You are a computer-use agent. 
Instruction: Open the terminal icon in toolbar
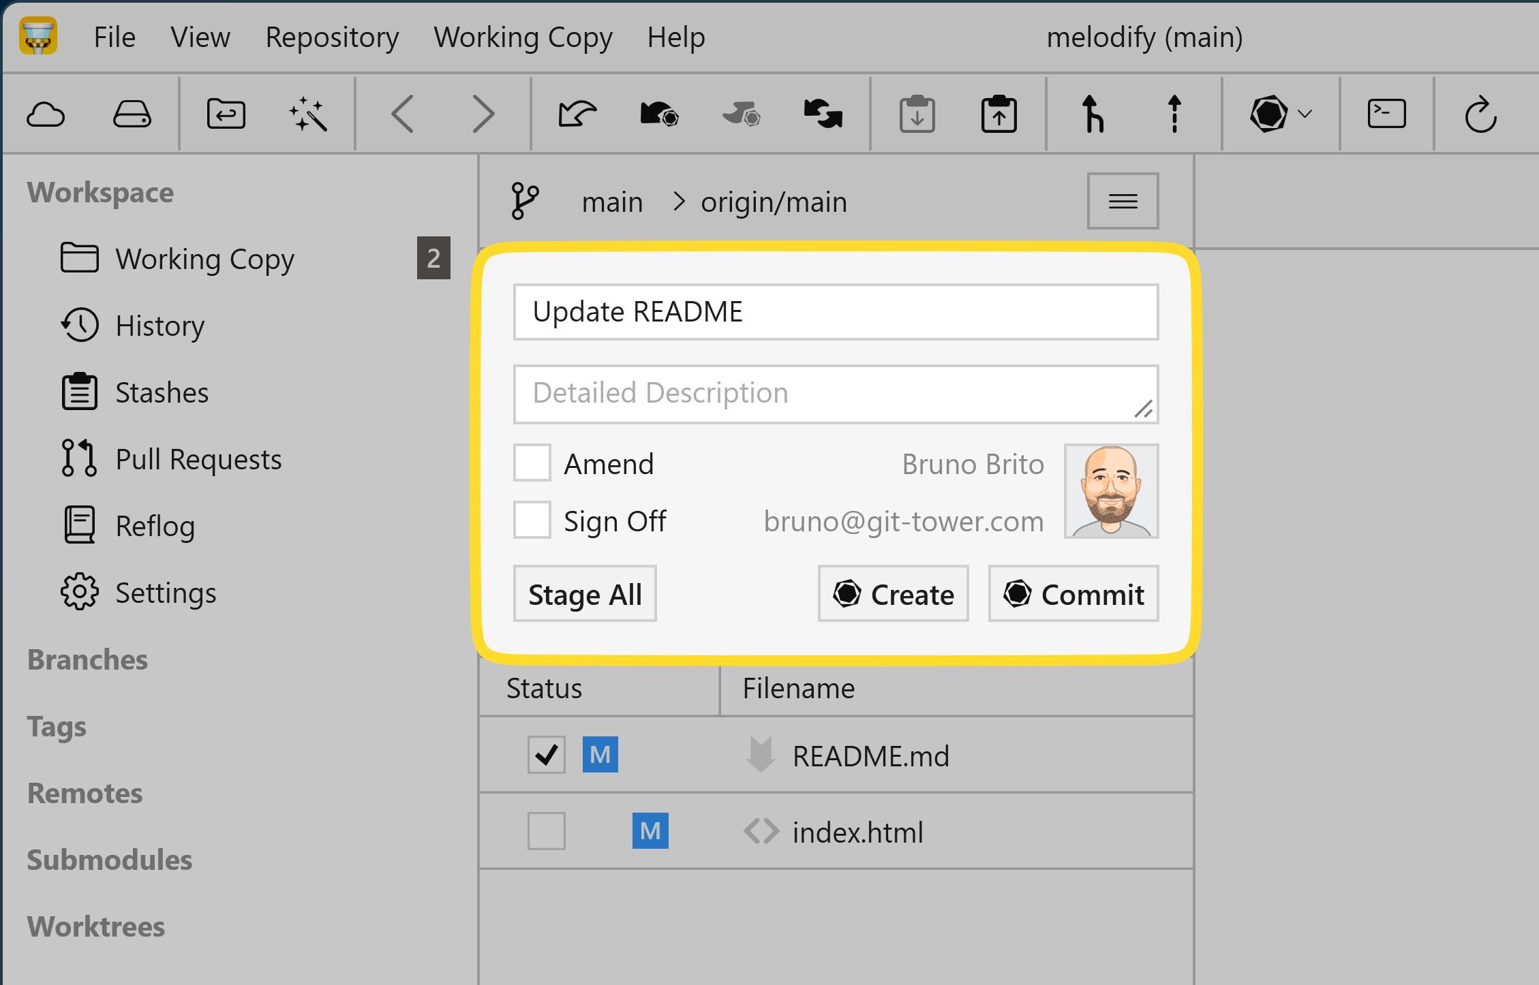[1386, 114]
